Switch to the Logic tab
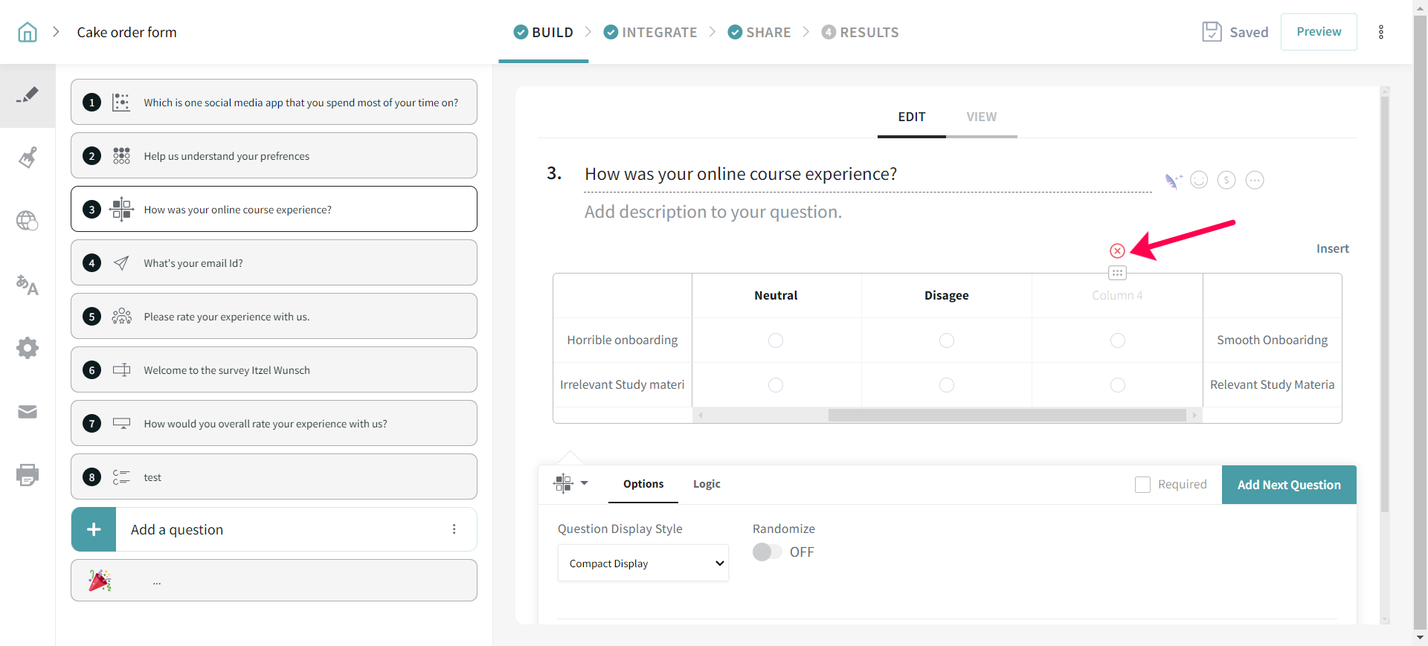Viewport: 1428px width, 646px height. (707, 484)
